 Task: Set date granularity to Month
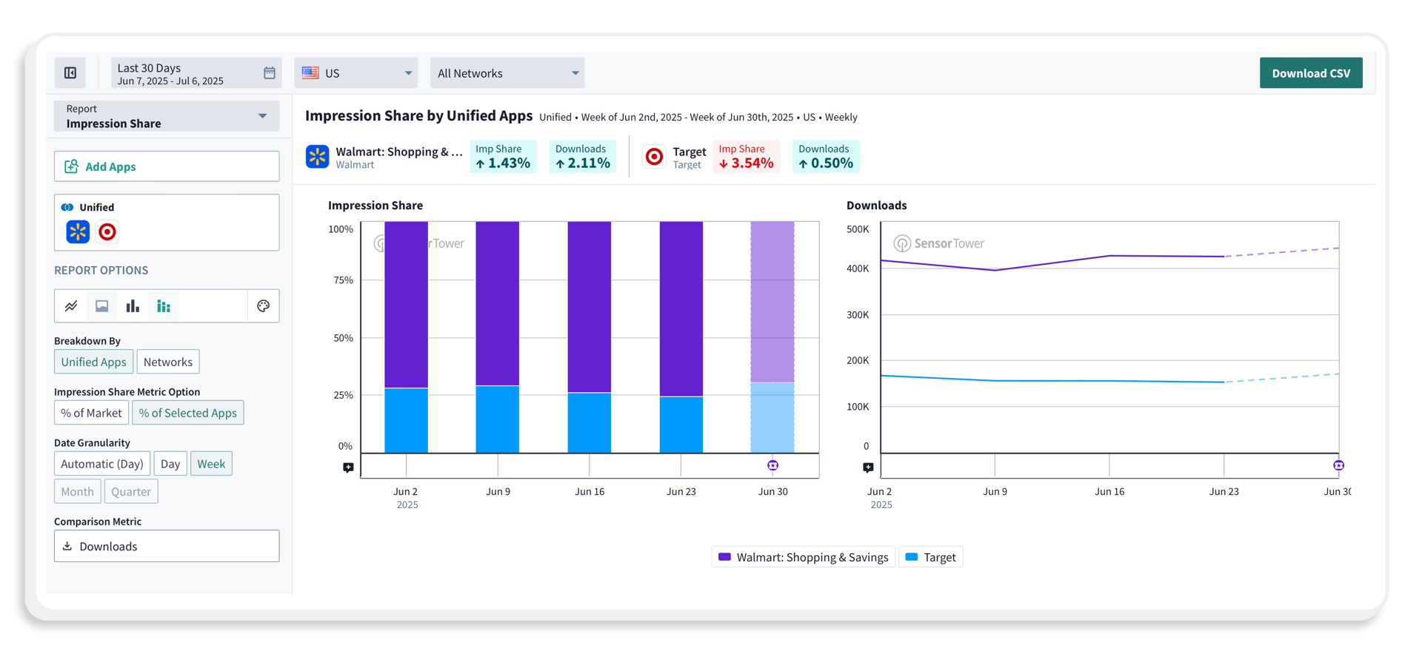(77, 492)
